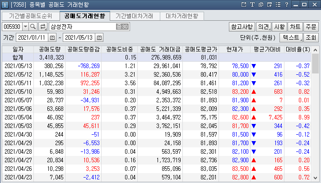Open the 의견 dropdown button
This screenshot has height=183, width=321.
coord(264,27)
